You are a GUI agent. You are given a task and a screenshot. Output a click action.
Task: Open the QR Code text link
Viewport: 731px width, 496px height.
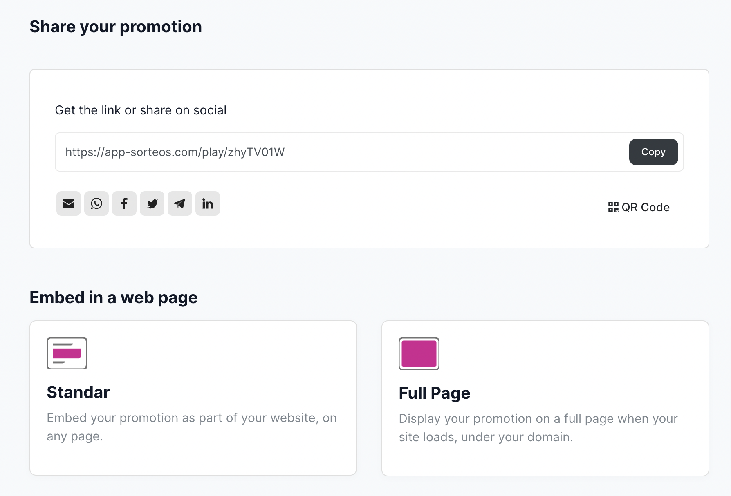[646, 207]
